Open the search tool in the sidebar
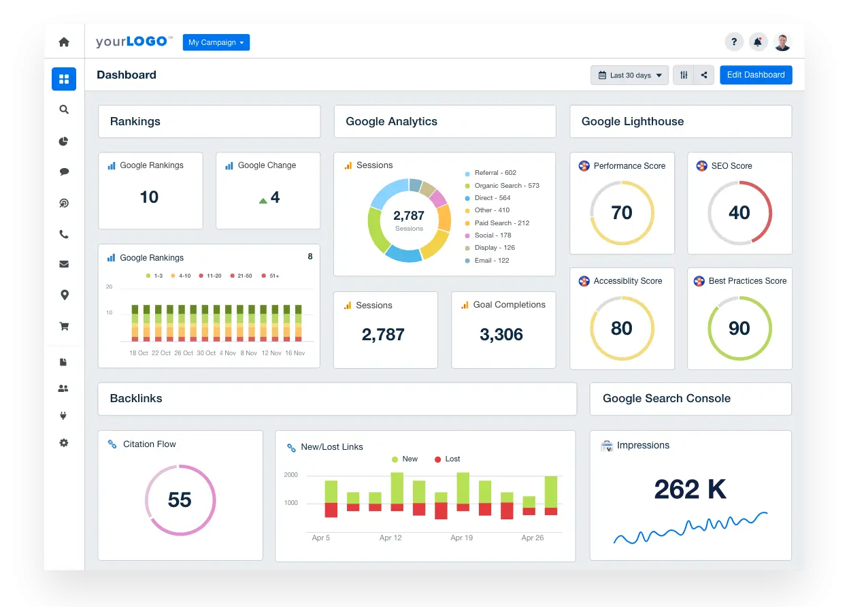849x607 pixels. click(x=63, y=110)
